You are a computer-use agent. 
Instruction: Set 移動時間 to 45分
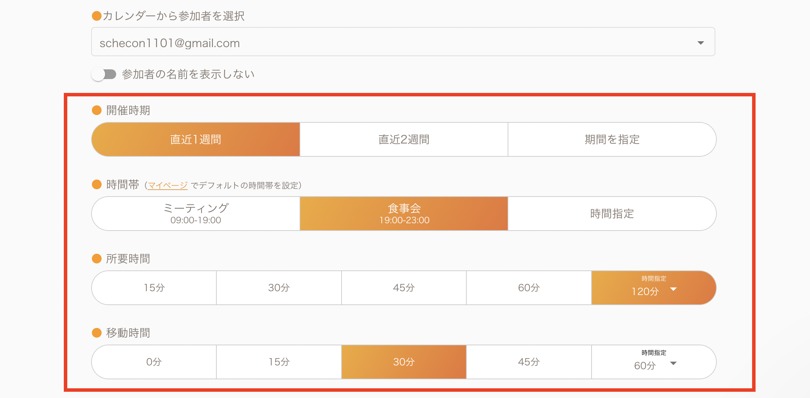tap(528, 362)
